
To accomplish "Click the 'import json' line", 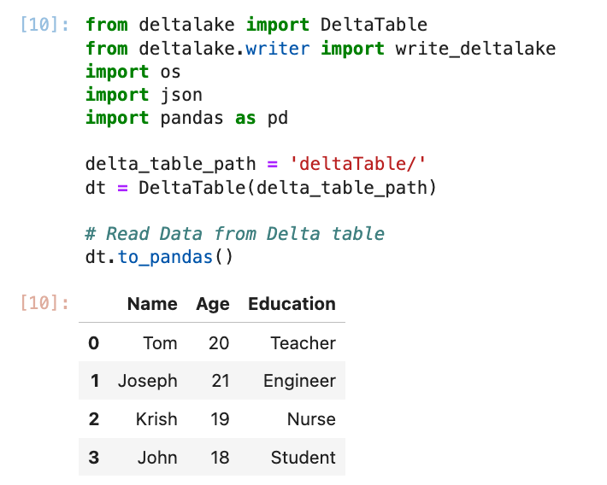I will pyautogui.click(x=144, y=95).
